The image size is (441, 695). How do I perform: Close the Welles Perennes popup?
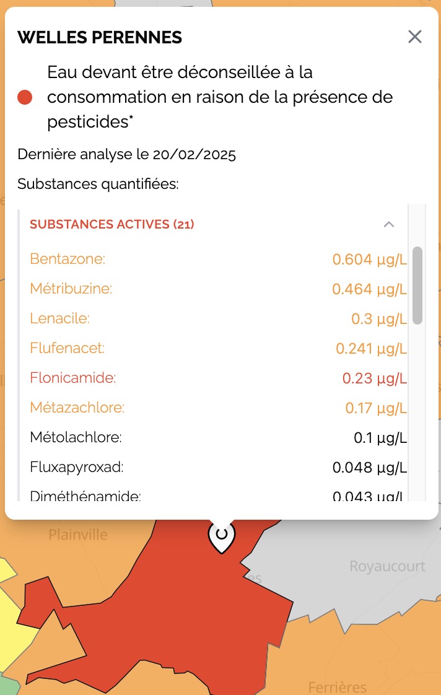click(x=414, y=37)
